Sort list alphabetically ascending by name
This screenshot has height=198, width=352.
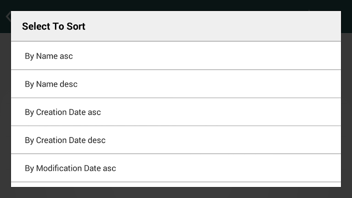[x=176, y=56]
